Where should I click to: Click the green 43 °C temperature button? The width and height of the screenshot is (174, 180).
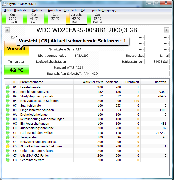click(x=17, y=70)
